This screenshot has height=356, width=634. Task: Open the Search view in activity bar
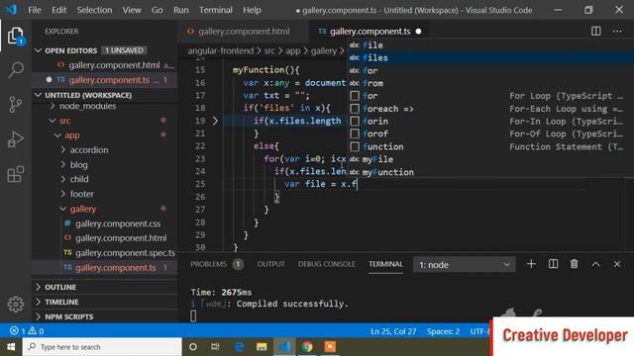tap(16, 70)
